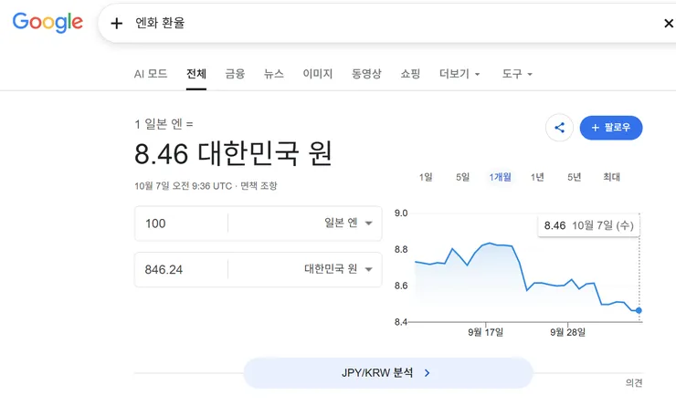Click the 면책 조항 link

click(259, 186)
